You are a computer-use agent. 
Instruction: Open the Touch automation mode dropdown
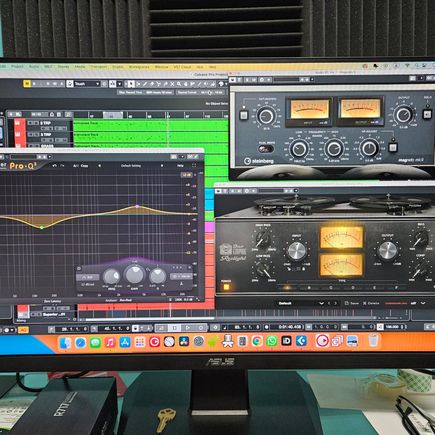coord(97,84)
